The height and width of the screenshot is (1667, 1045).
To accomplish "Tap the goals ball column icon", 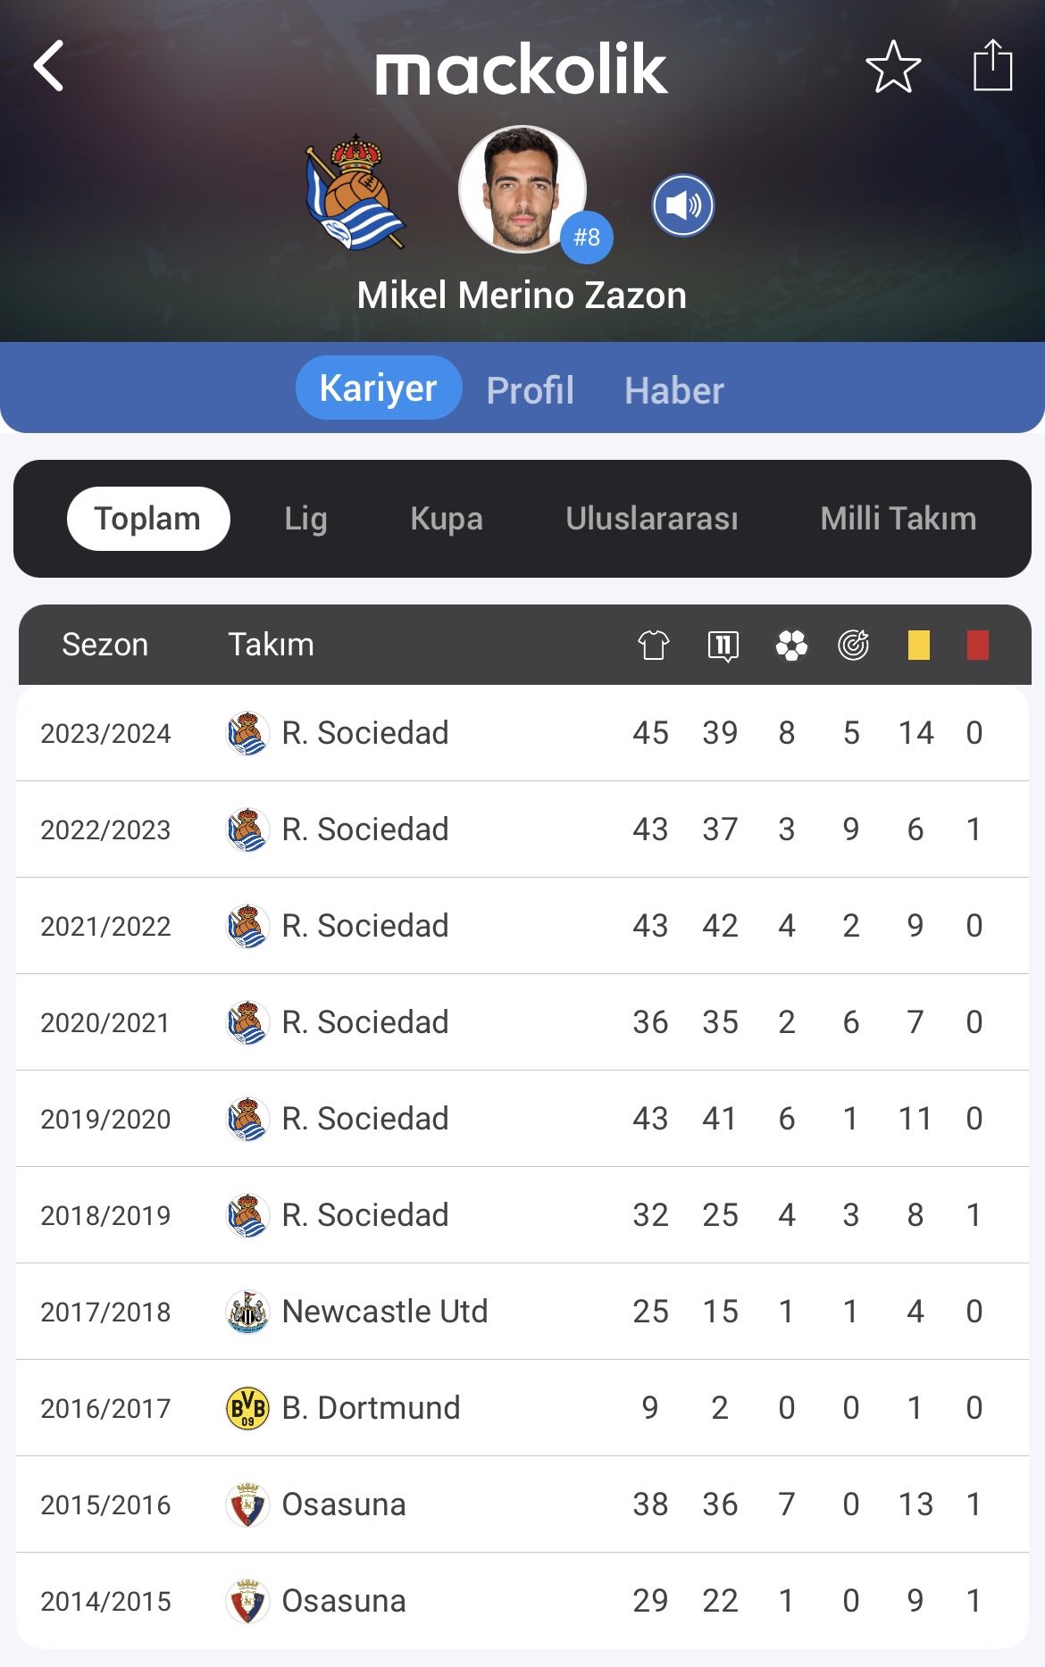I will click(791, 645).
